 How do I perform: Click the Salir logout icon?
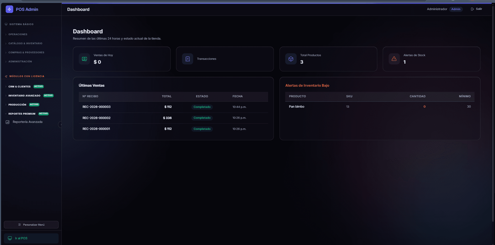click(x=472, y=9)
